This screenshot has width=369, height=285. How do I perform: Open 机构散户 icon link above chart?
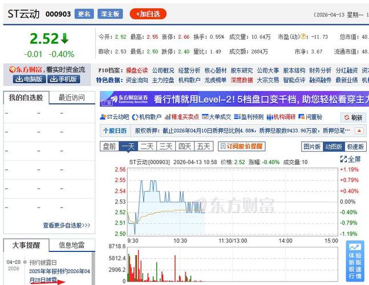(147, 117)
